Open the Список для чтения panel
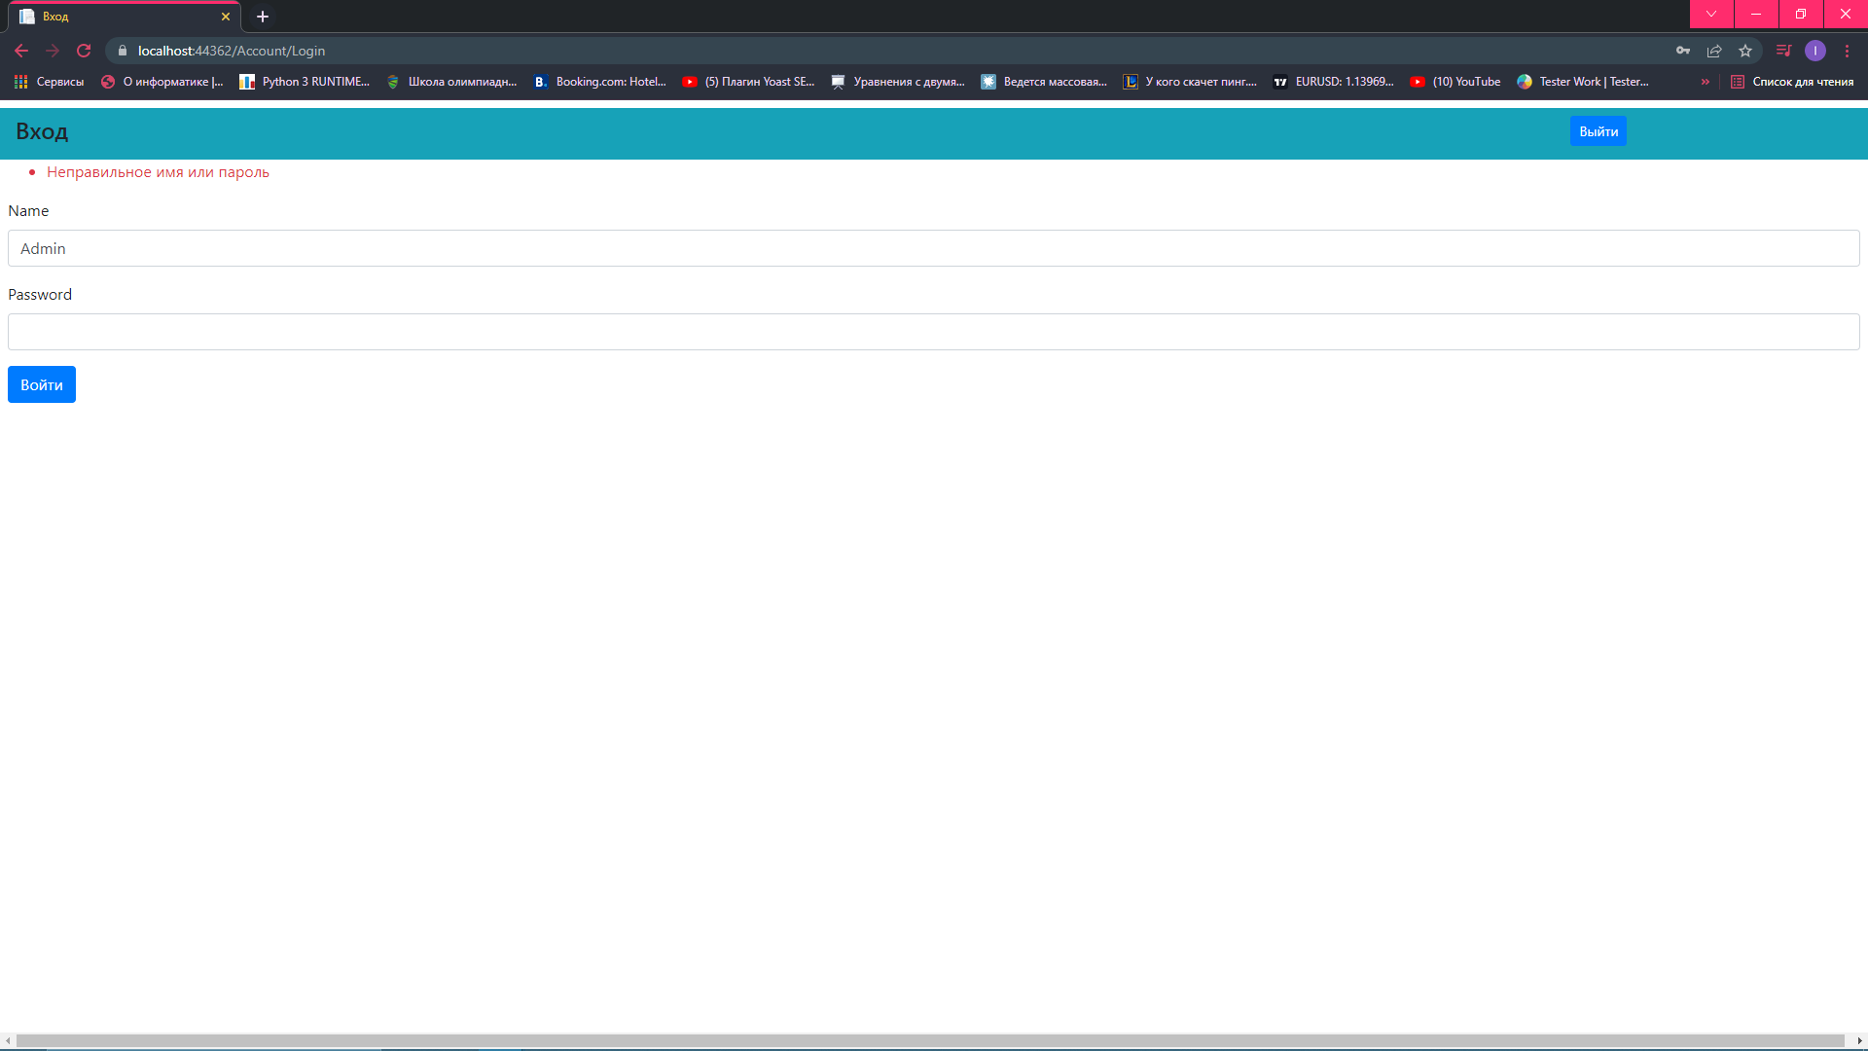The image size is (1868, 1051). pos(1794,82)
